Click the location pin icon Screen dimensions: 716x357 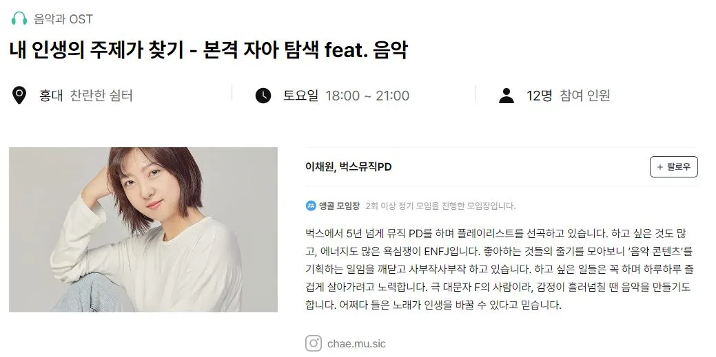[19, 96]
